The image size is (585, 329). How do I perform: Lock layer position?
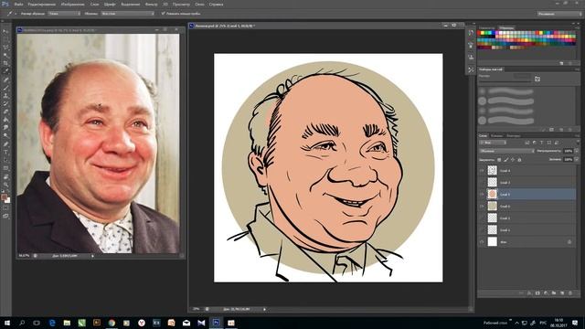[x=513, y=160]
